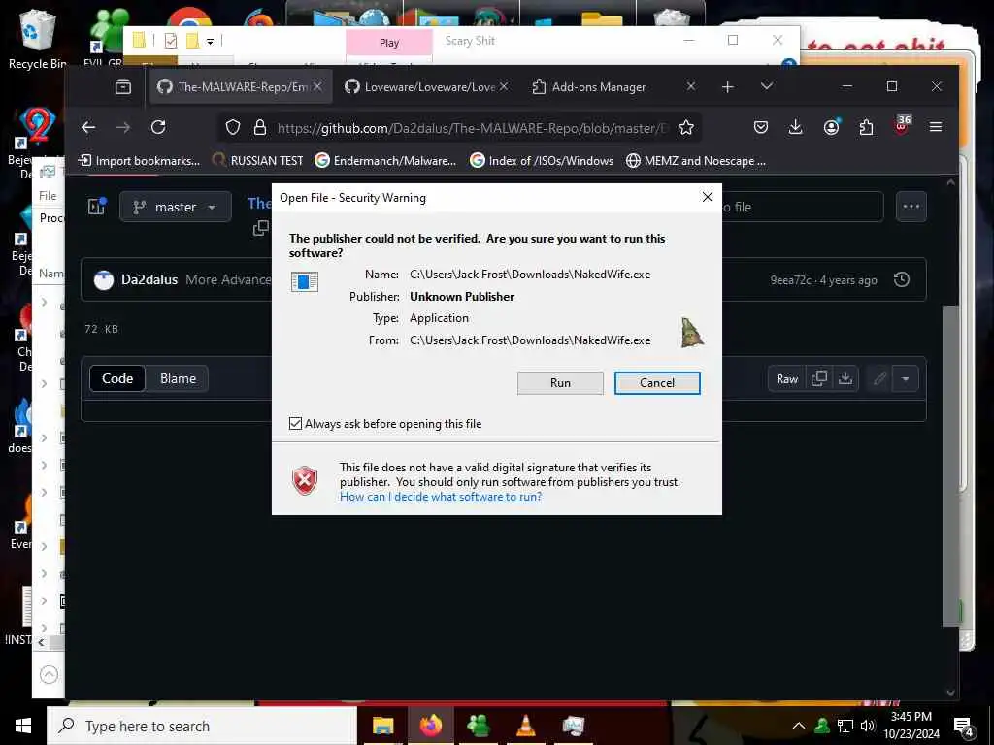Click the Raw button
The width and height of the screenshot is (994, 745).
[x=786, y=379]
